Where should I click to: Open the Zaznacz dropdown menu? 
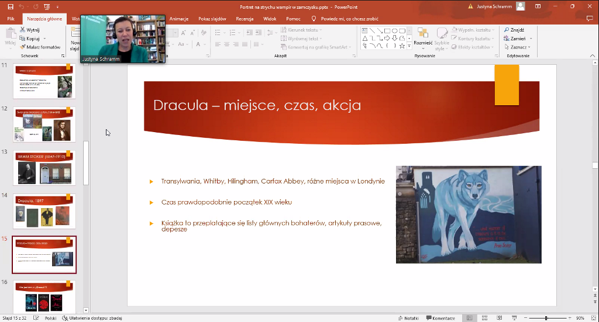point(519,47)
